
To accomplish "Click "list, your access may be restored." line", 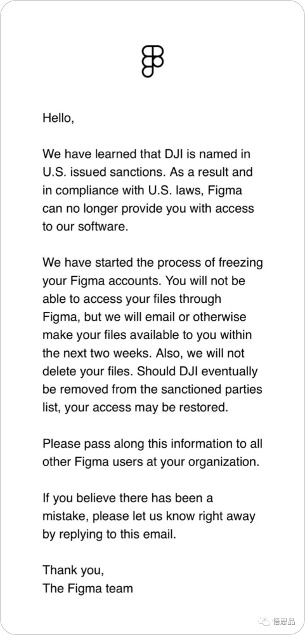I will [x=136, y=408].
